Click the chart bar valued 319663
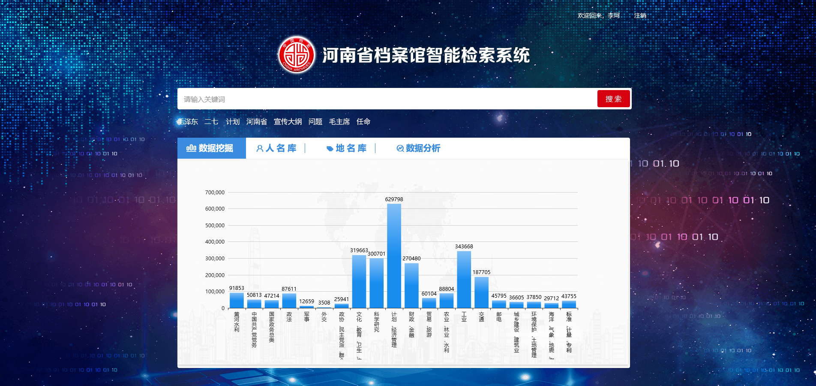Screen dimensions: 816x386 point(359,281)
